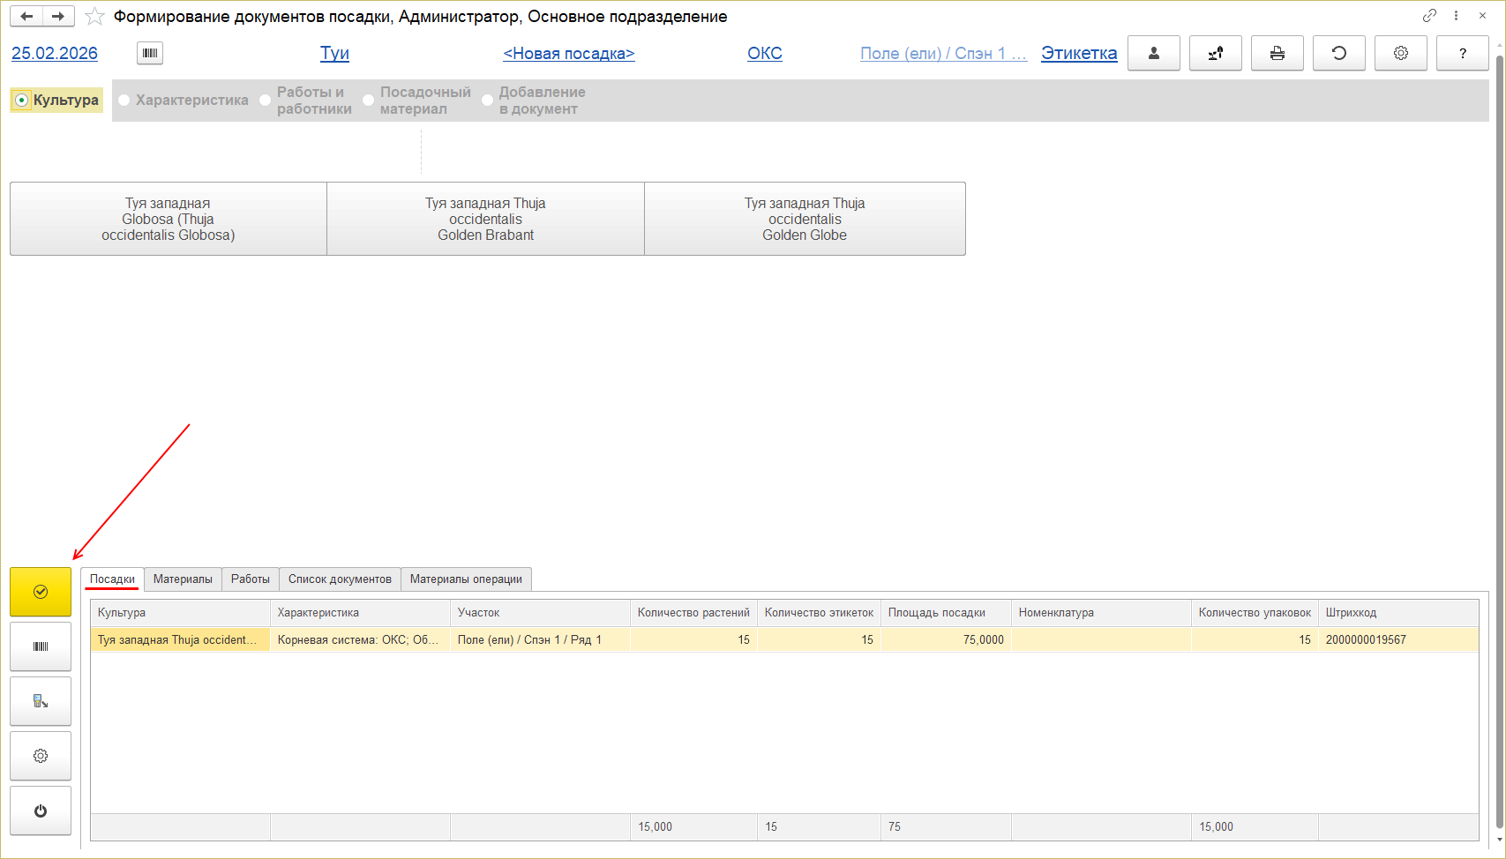Screen dimensions: 1506x859
Task: Click the Штрихкод column header
Action: [x=1398, y=613]
